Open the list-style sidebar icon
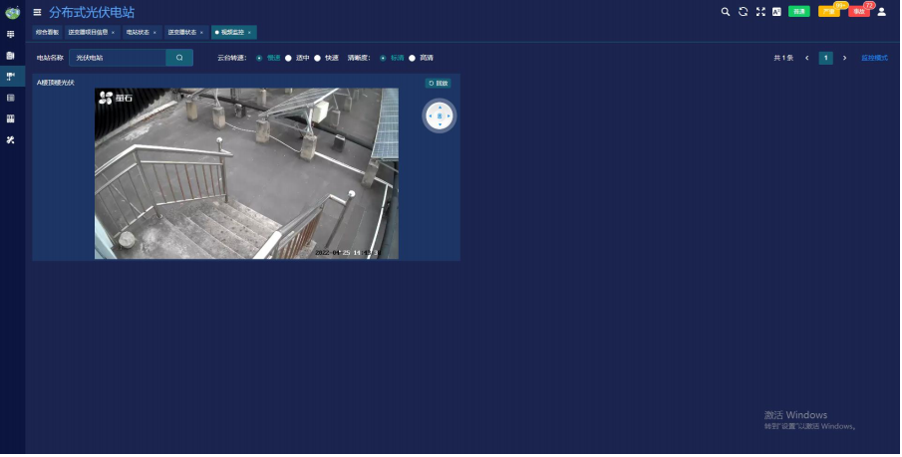 click(10, 98)
